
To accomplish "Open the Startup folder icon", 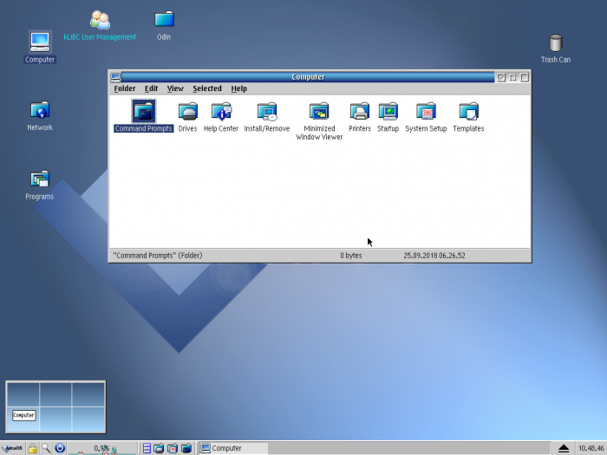I will [388, 111].
